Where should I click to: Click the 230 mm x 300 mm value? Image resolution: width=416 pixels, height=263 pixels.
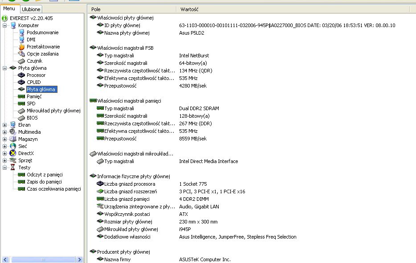(198, 222)
